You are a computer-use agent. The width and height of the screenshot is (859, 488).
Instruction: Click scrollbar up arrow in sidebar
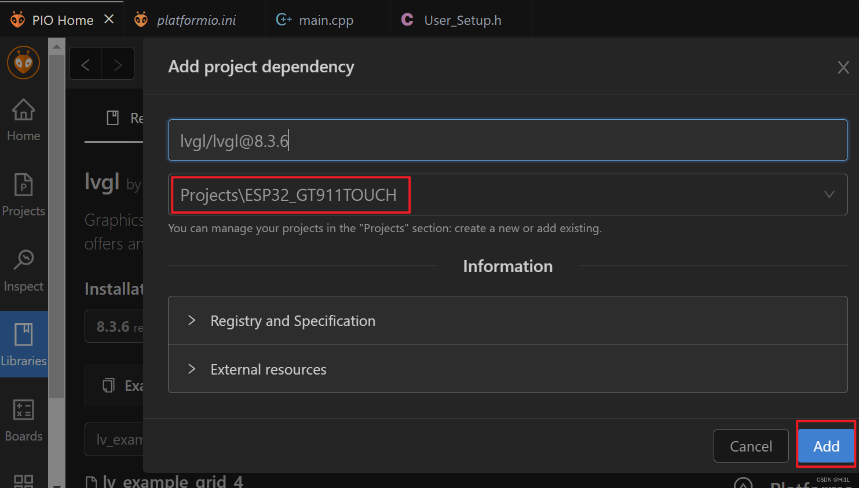point(57,46)
